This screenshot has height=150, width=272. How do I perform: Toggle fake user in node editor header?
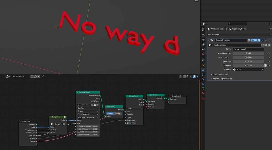(x=32, y=76)
